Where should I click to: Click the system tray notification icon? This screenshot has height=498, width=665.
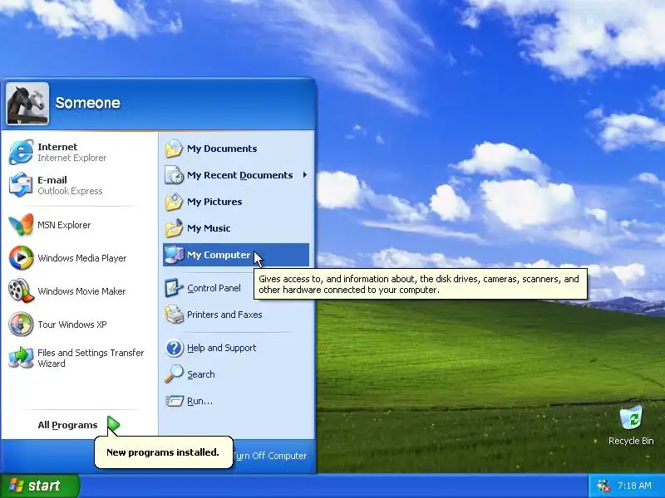603,486
